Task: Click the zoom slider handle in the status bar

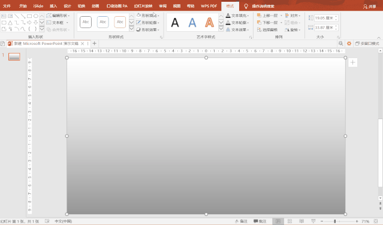Action: [x=335, y=221]
